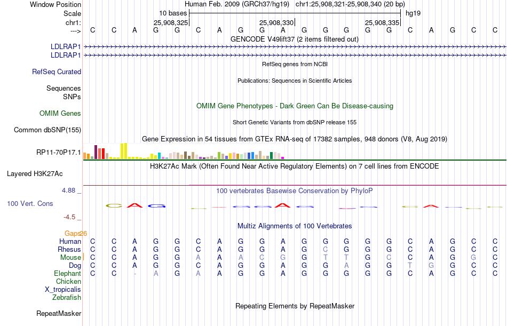Click the X_tropicalis alignment species label

point(63,290)
